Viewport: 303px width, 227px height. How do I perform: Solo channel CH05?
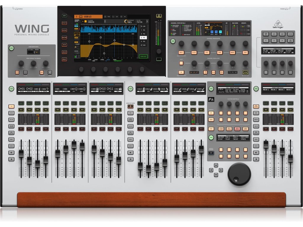(58, 110)
